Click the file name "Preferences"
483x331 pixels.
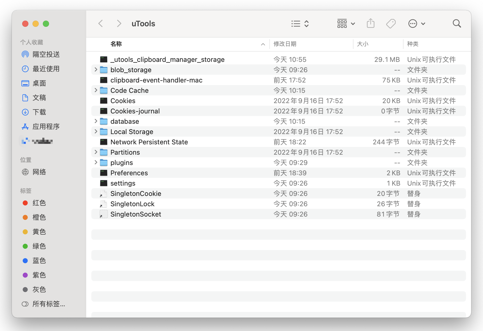coord(129,173)
